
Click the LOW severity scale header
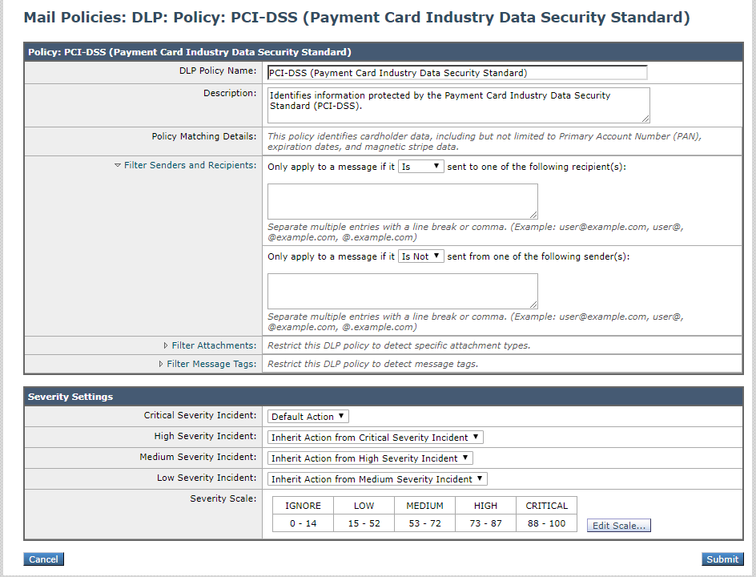pos(364,506)
